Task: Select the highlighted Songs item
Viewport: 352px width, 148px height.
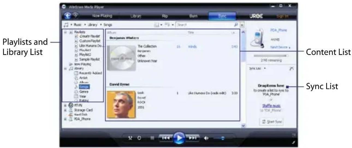Action: coord(84,87)
